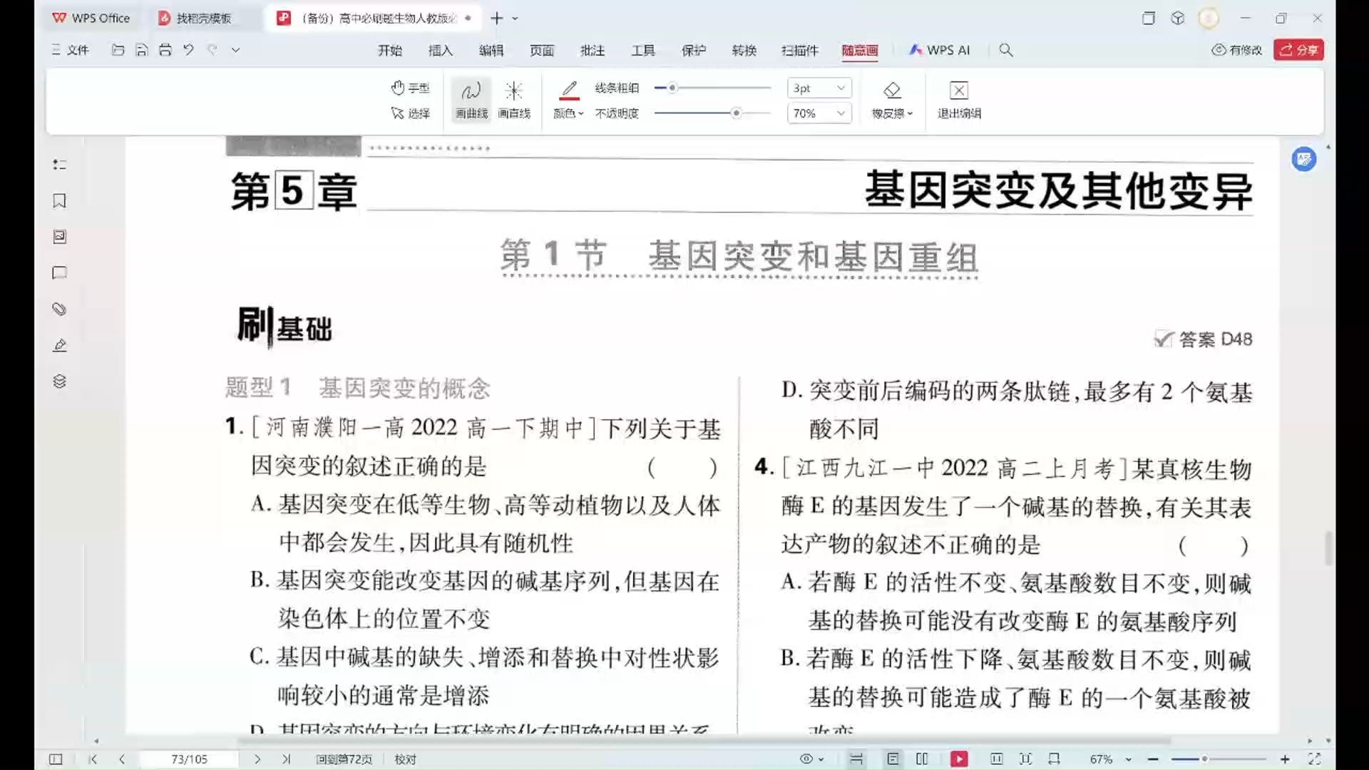This screenshot has height=770, width=1369.
Task: Click the search magnifier in the ribbon
Action: pos(1005,50)
